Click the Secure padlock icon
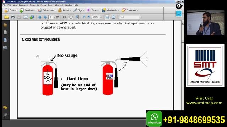 pos(60,10)
